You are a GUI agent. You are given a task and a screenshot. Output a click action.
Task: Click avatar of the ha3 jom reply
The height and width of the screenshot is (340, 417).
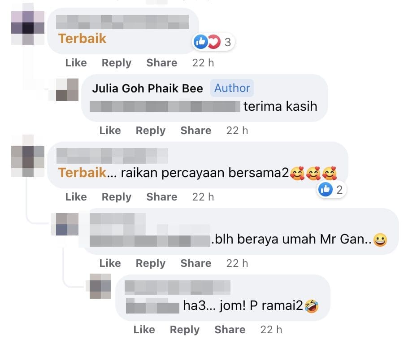[x=100, y=286]
